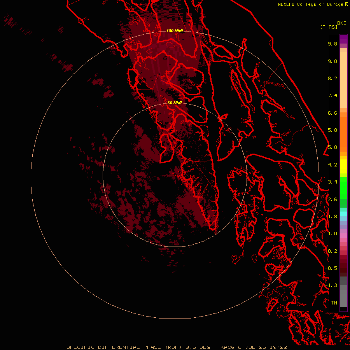Click the 1.8 colorbar value

(x=332, y=217)
